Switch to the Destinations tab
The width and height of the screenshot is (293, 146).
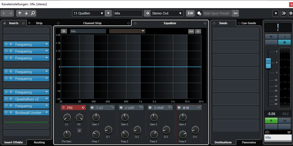[223, 142]
